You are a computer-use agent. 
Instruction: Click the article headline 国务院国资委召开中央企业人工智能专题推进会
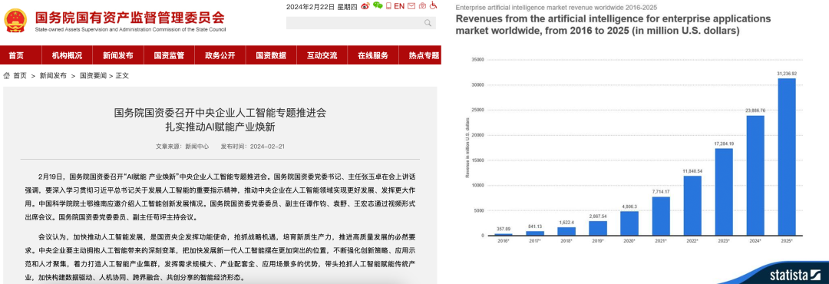(x=220, y=113)
